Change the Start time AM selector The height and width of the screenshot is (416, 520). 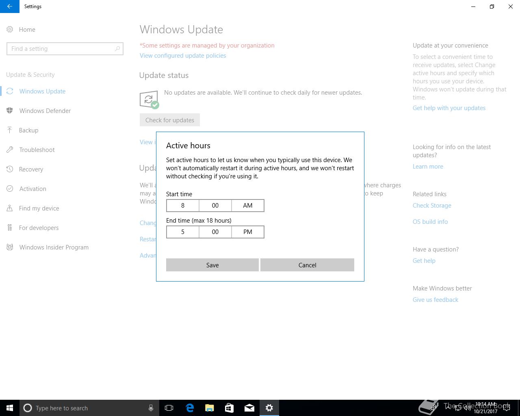248,206
